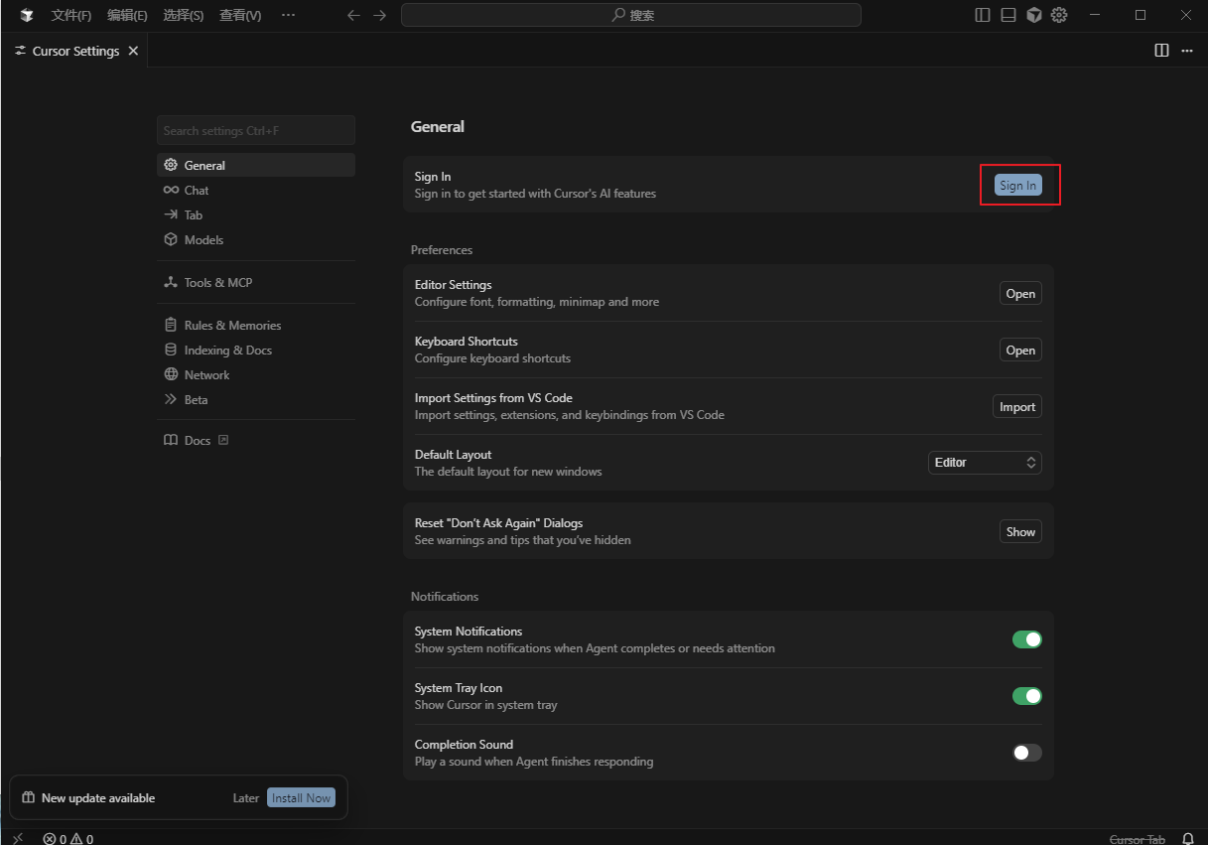This screenshot has height=845, width=1208.
Task: Open the overflow menu ellipsis in menu bar
Action: 288,15
